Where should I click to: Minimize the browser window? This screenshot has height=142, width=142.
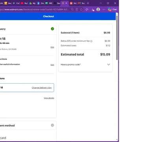pos(101,3)
